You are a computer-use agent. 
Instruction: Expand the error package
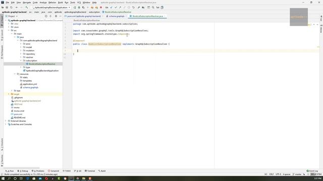point(21,44)
